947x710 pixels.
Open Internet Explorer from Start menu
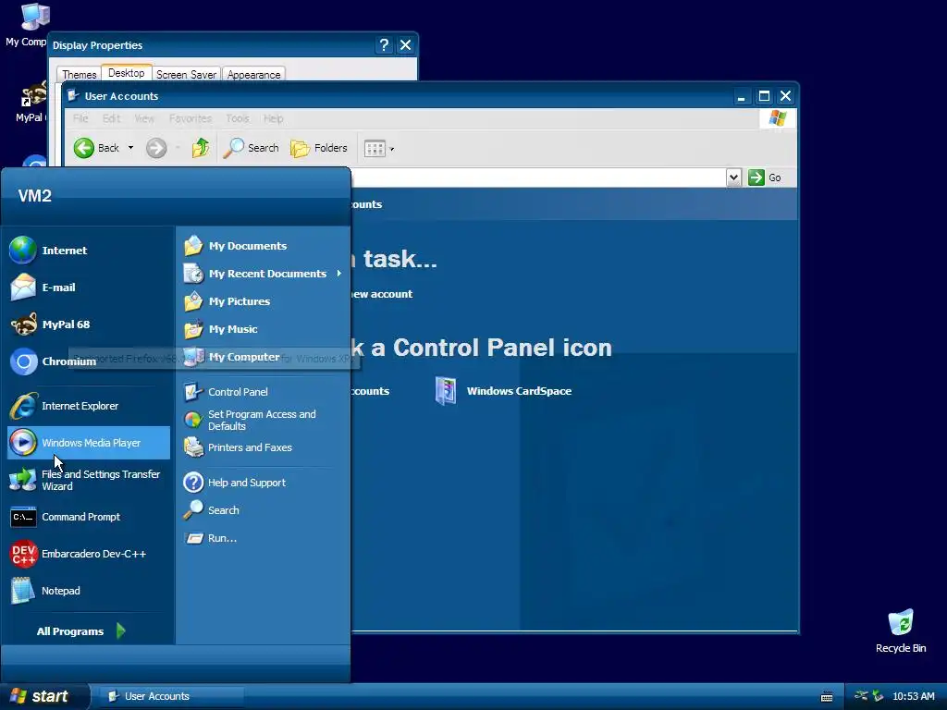click(x=88, y=406)
